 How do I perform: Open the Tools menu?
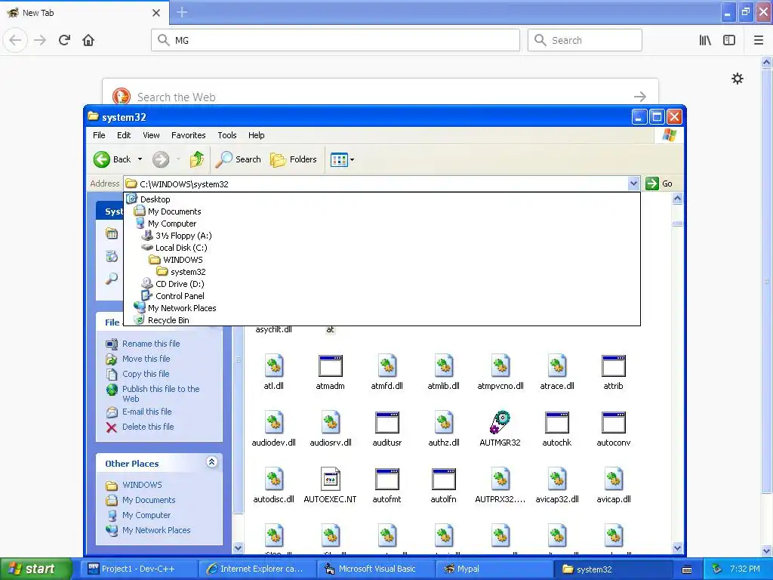(226, 135)
